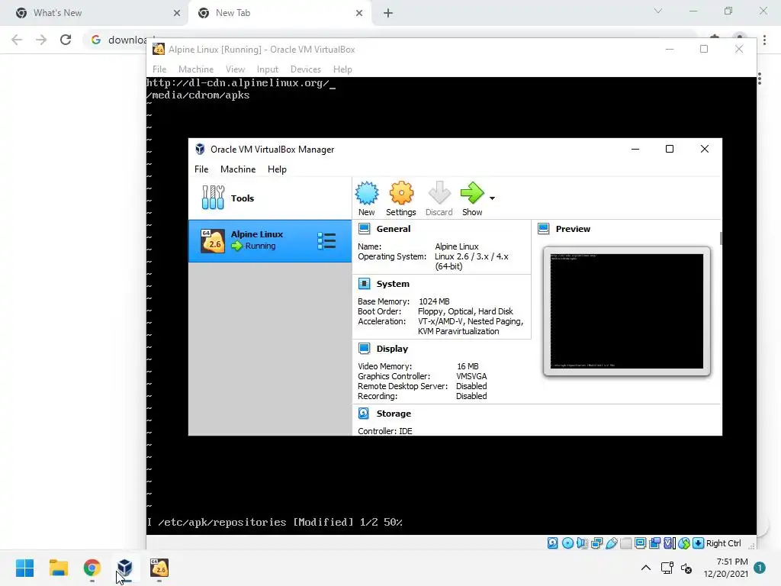Click virtualization V chip icon in status bar
Screen dimensions: 781x586
pyautogui.click(x=670, y=543)
